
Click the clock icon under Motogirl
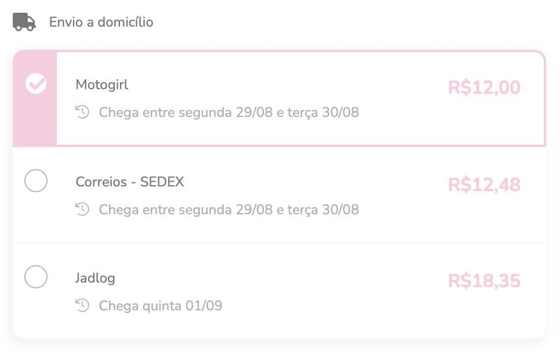click(x=83, y=112)
